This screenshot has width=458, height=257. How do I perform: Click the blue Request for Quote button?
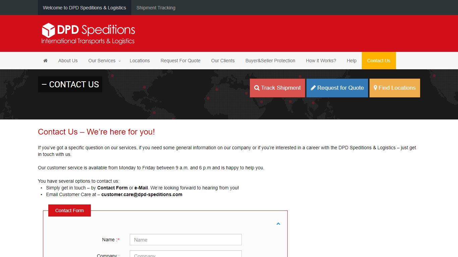337,88
